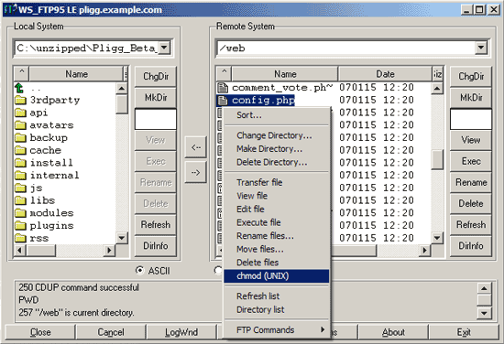Select the internal folder icon

[20, 176]
